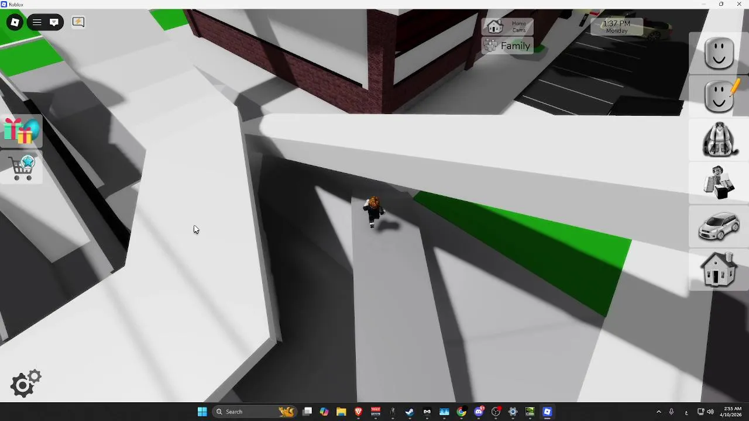The width and height of the screenshot is (749, 421).
Task: Open Task View on the taskbar
Action: pyautogui.click(x=307, y=412)
